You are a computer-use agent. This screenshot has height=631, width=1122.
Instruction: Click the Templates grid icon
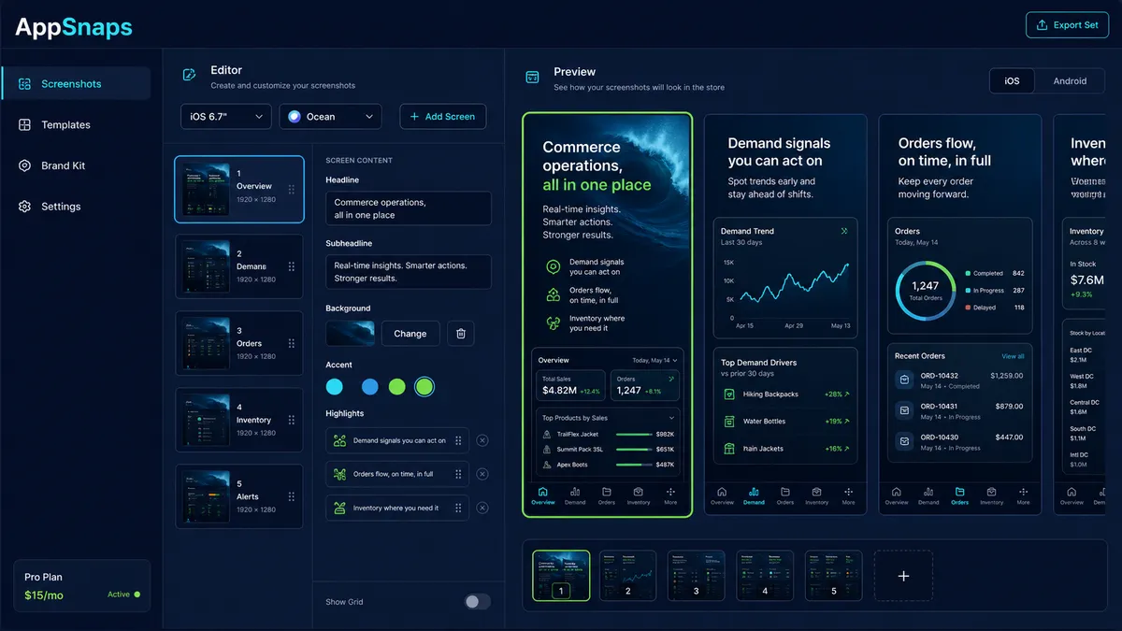point(25,124)
